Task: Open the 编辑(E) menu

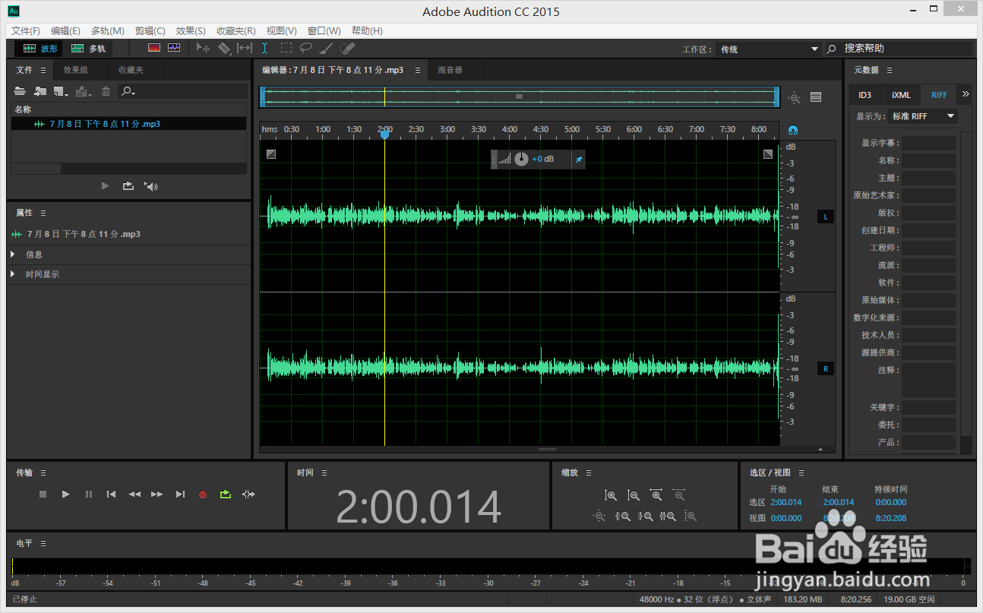Action: pyautogui.click(x=65, y=30)
